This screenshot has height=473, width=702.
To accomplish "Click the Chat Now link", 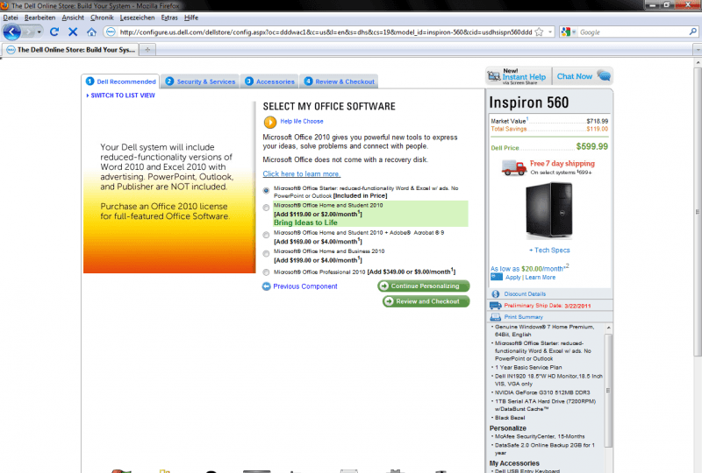I will point(575,76).
